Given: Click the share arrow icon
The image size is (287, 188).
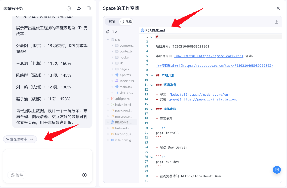Looking at the screenshot, I should point(79,8).
